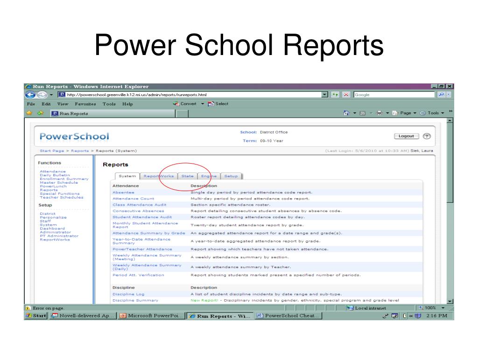Open the View menu
The width and height of the screenshot is (478, 358).
click(x=63, y=104)
